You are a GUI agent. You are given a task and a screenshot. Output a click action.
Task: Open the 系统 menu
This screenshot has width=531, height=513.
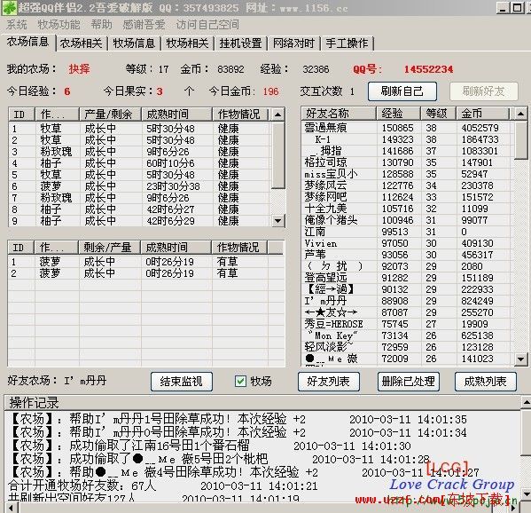click(x=16, y=25)
